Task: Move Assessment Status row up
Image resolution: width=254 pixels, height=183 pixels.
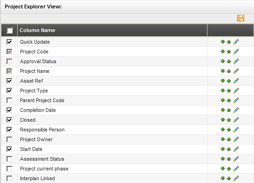Action: (x=229, y=159)
